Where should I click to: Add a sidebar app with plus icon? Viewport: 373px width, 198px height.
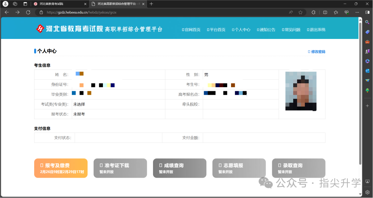pyautogui.click(x=367, y=105)
